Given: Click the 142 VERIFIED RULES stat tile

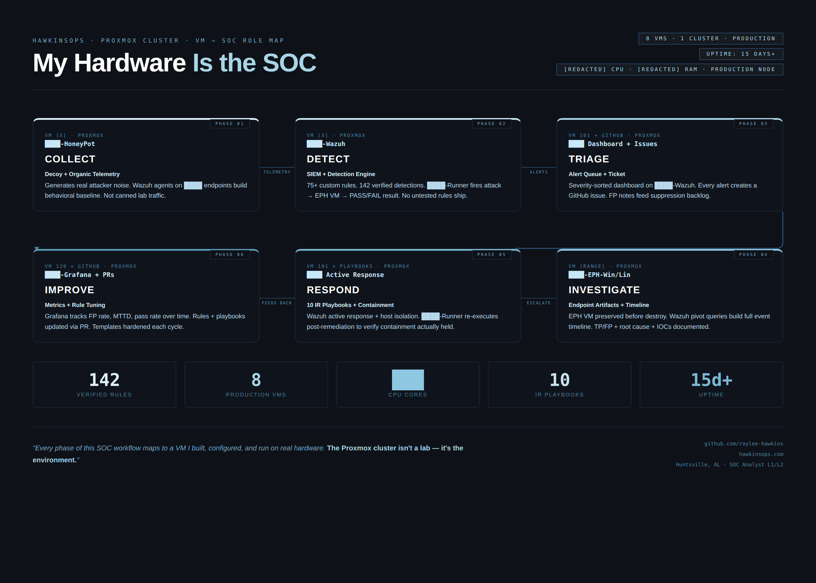Looking at the screenshot, I should click(104, 384).
